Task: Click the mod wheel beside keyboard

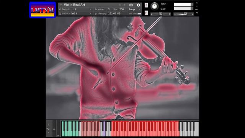Action: coord(58,129)
